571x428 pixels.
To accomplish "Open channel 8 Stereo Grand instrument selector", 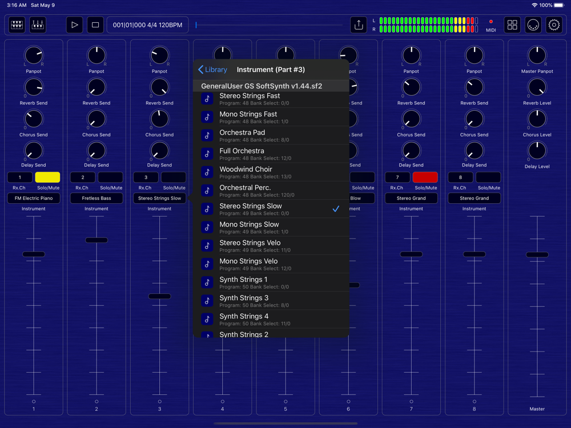I will click(x=474, y=199).
